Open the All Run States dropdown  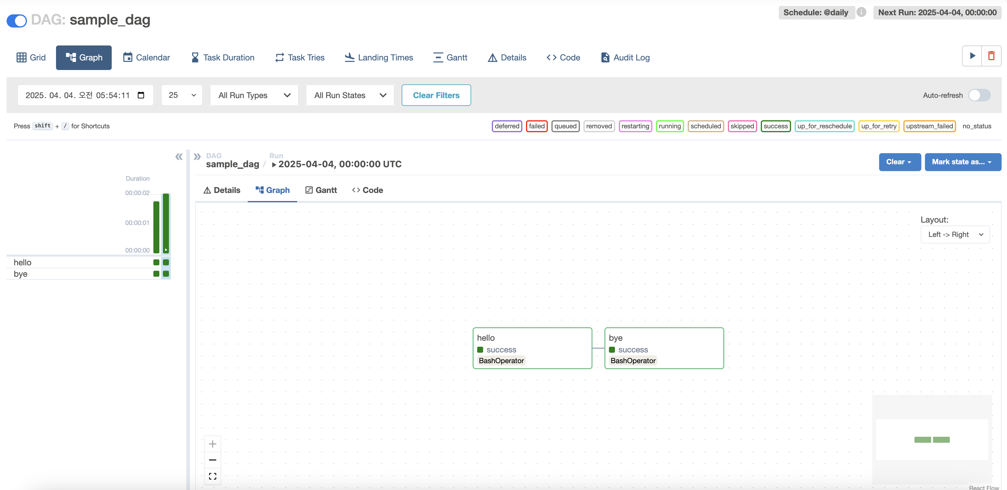click(x=350, y=95)
